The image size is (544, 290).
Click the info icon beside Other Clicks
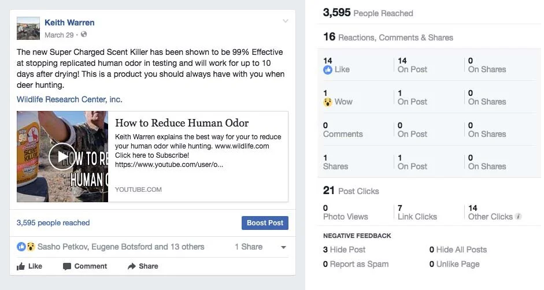pyautogui.click(x=519, y=217)
